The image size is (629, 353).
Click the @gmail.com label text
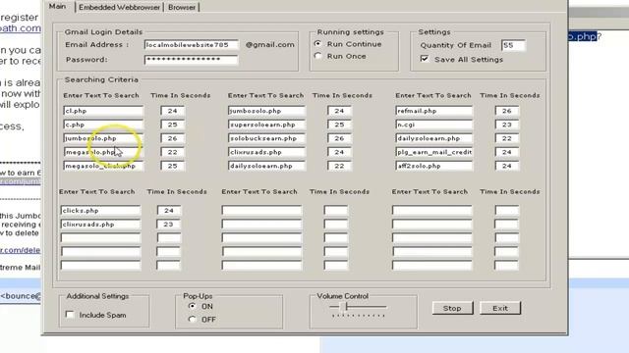269,45
